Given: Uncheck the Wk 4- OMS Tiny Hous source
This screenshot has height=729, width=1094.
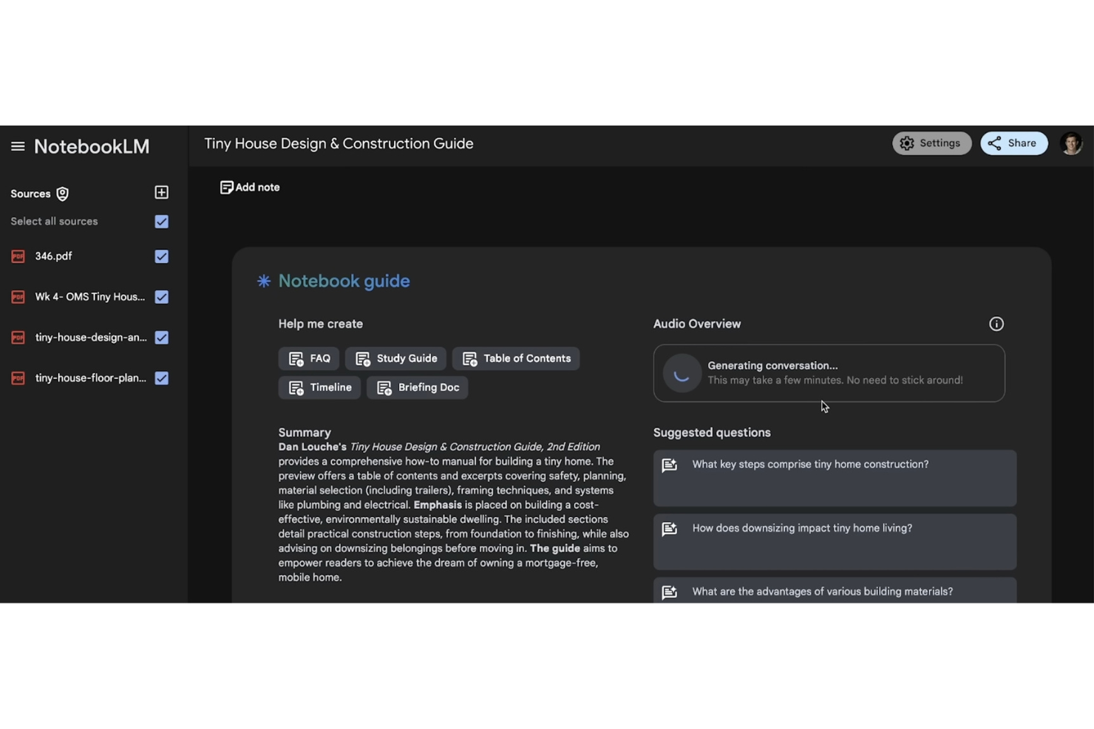Looking at the screenshot, I should pyautogui.click(x=162, y=297).
